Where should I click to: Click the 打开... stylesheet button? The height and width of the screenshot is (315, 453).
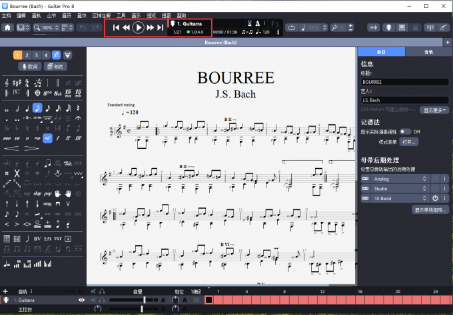tap(408, 142)
